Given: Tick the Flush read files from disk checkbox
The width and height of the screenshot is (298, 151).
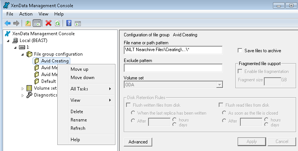Looking at the screenshot, I should click(221, 105).
